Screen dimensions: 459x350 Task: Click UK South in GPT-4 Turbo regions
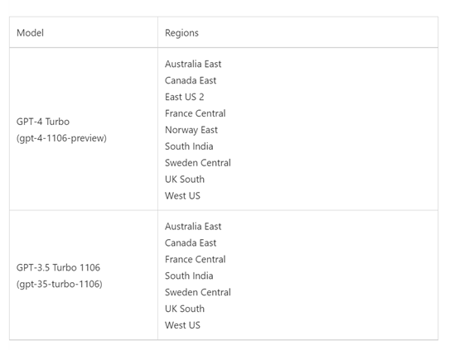pyautogui.click(x=185, y=180)
